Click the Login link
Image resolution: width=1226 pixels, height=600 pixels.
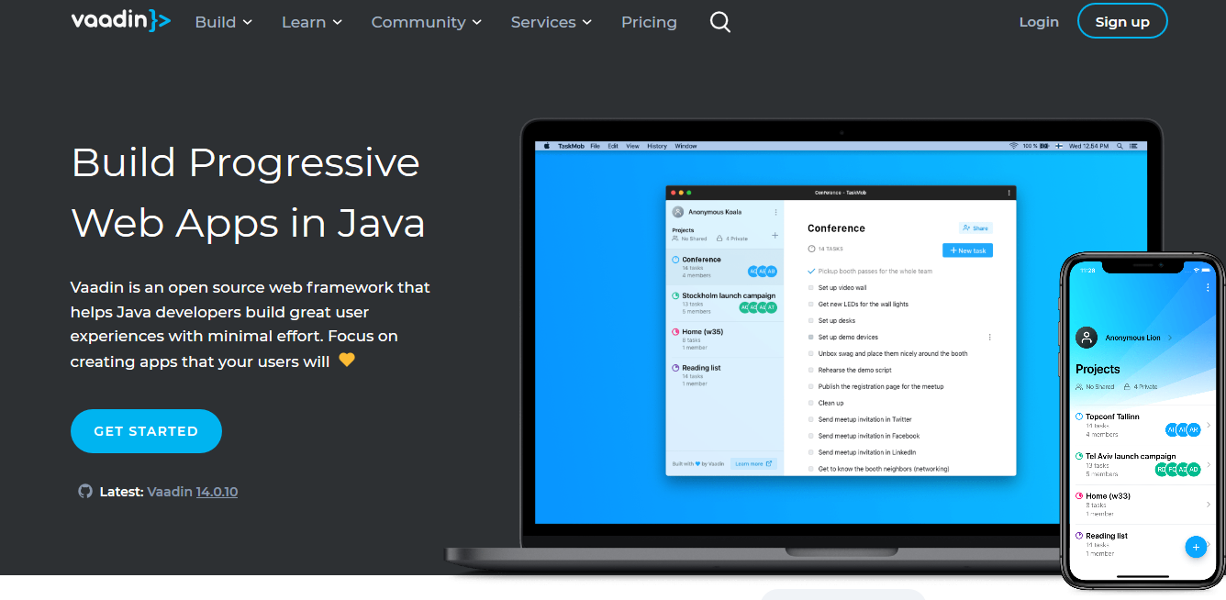(1039, 22)
